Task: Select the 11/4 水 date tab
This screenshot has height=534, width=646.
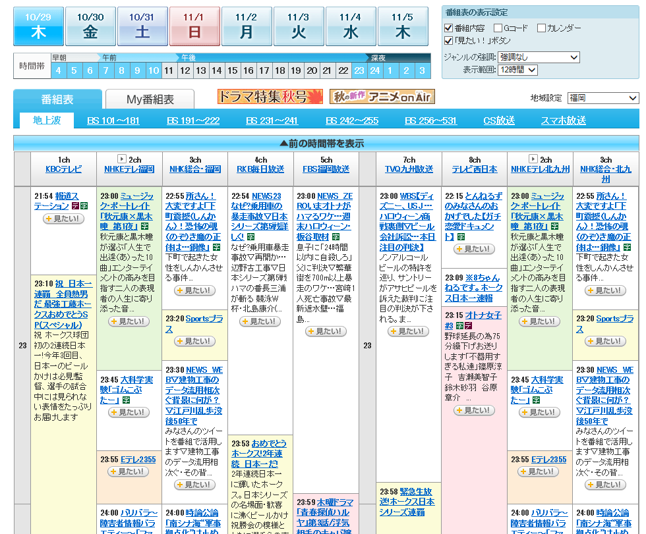Action: (x=351, y=26)
